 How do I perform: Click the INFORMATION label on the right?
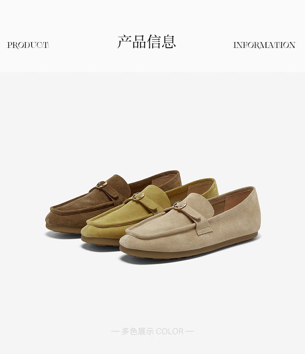264,45
